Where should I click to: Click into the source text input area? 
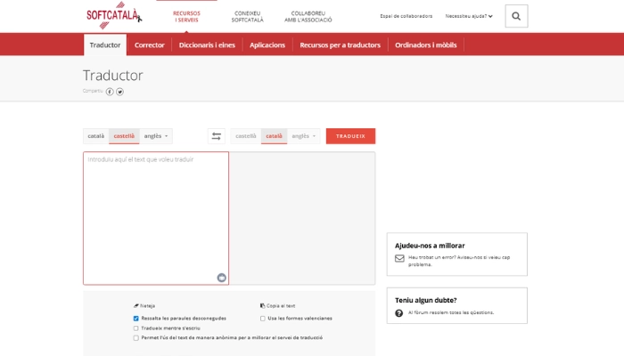click(156, 214)
